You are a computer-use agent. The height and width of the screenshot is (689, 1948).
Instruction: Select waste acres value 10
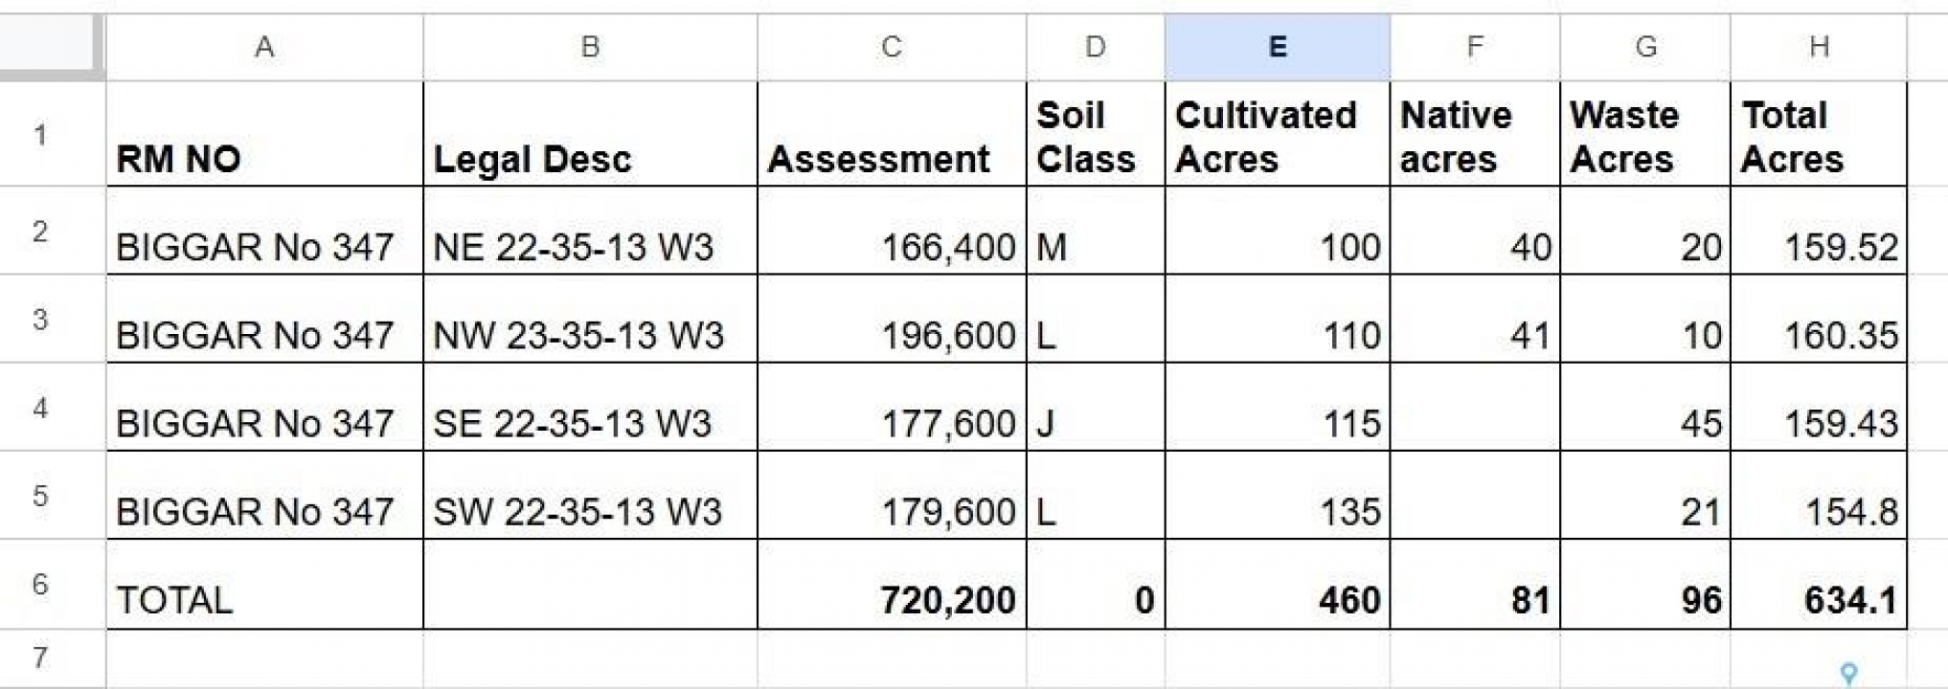1645,319
